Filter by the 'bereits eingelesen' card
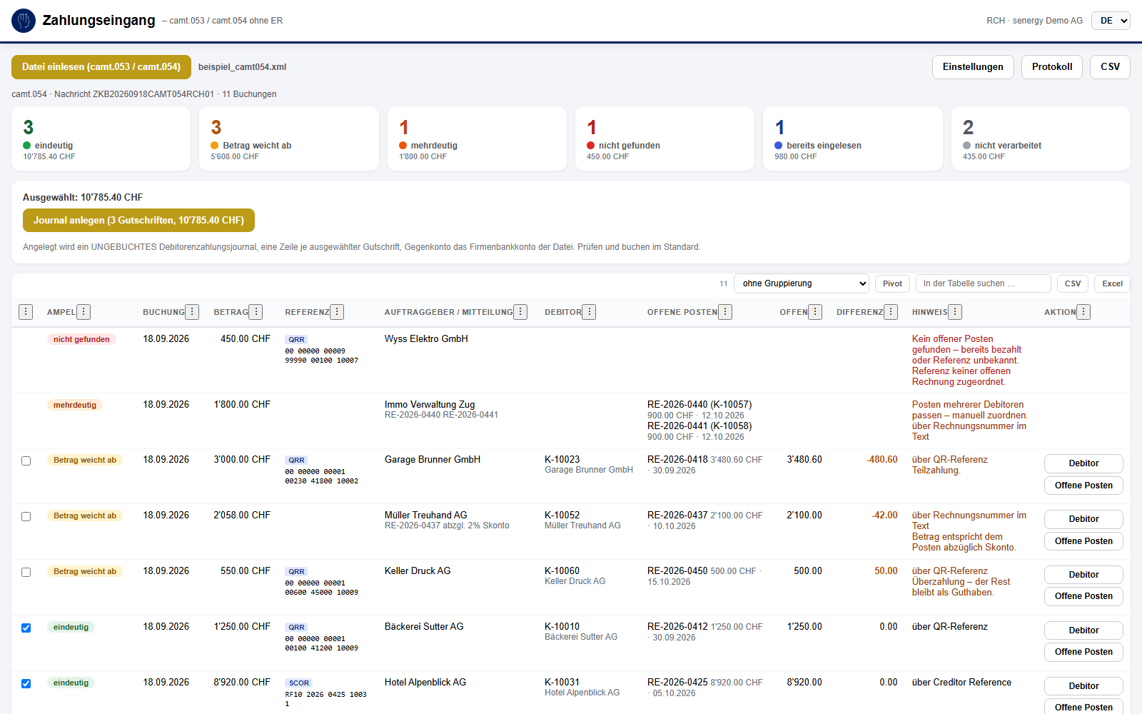 click(853, 139)
